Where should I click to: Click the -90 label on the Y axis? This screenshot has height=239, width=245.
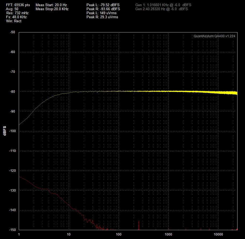[x=13, y=111]
